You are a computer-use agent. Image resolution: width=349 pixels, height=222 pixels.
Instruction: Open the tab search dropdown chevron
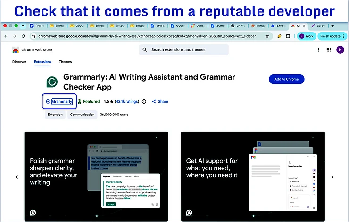click(23, 26)
